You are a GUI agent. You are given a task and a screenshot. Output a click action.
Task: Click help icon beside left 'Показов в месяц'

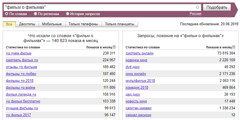pyautogui.click(x=114, y=47)
